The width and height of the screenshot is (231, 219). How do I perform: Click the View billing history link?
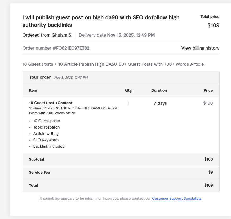tap(200, 48)
